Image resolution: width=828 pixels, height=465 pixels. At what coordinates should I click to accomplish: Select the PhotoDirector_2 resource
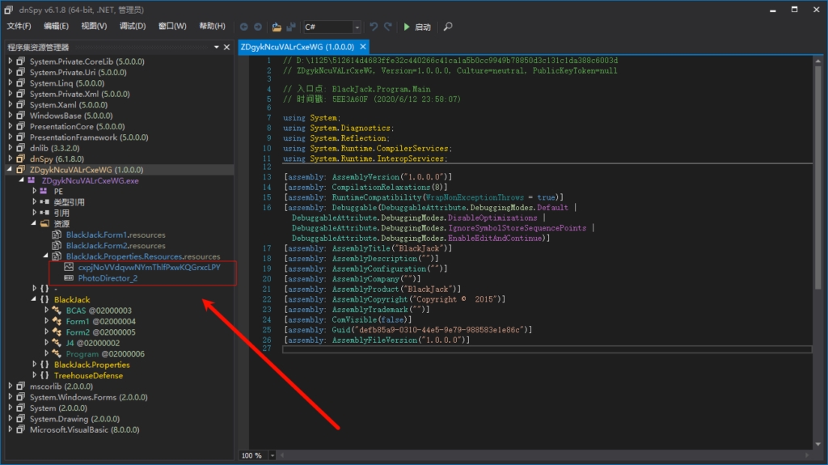coord(108,278)
